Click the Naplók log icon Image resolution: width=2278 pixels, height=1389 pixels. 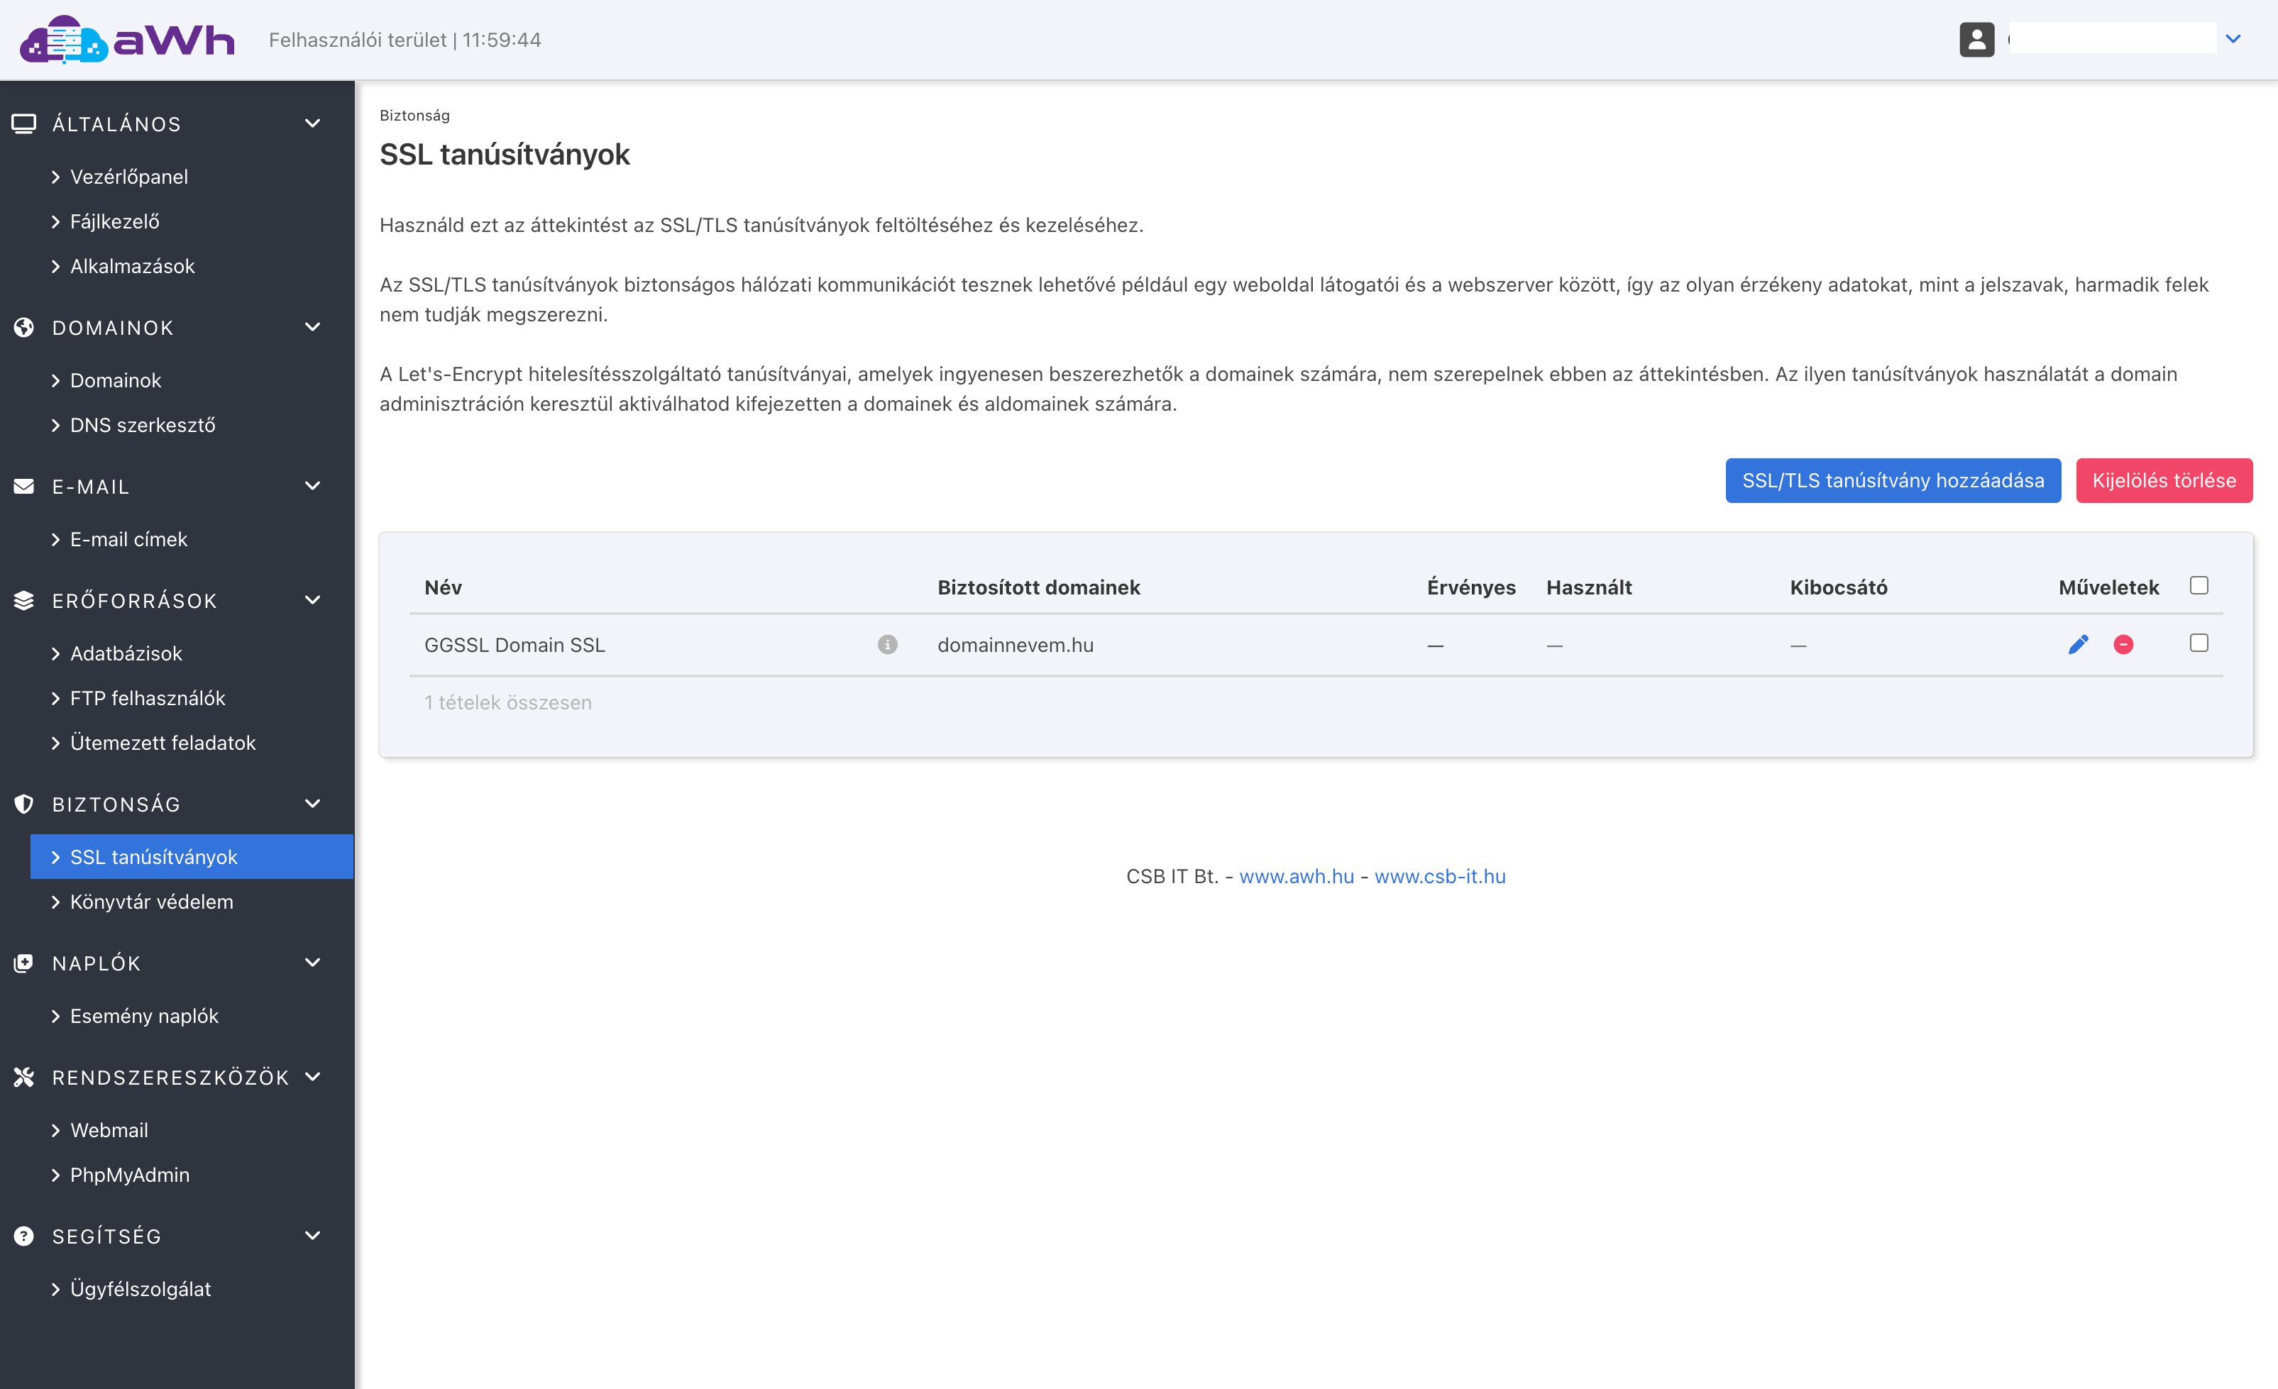tap(24, 963)
